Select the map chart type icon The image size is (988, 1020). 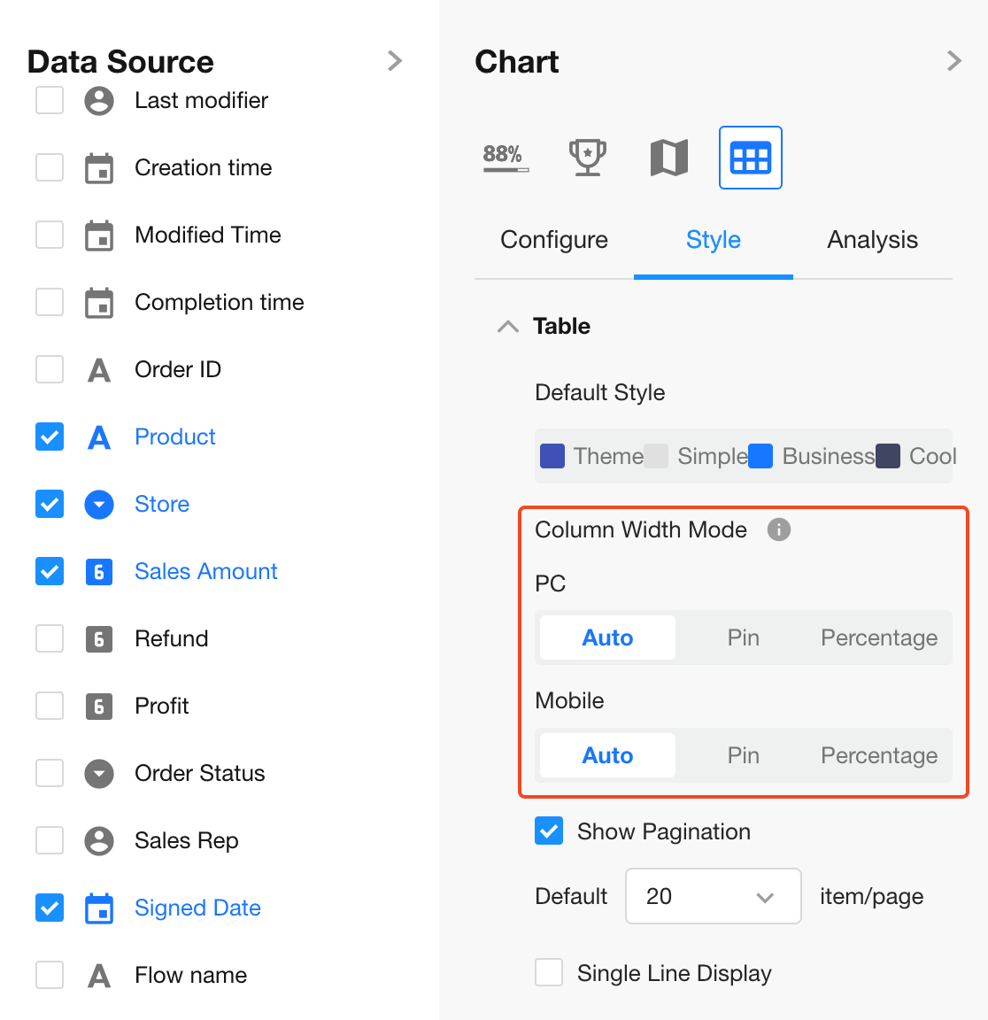pos(668,158)
